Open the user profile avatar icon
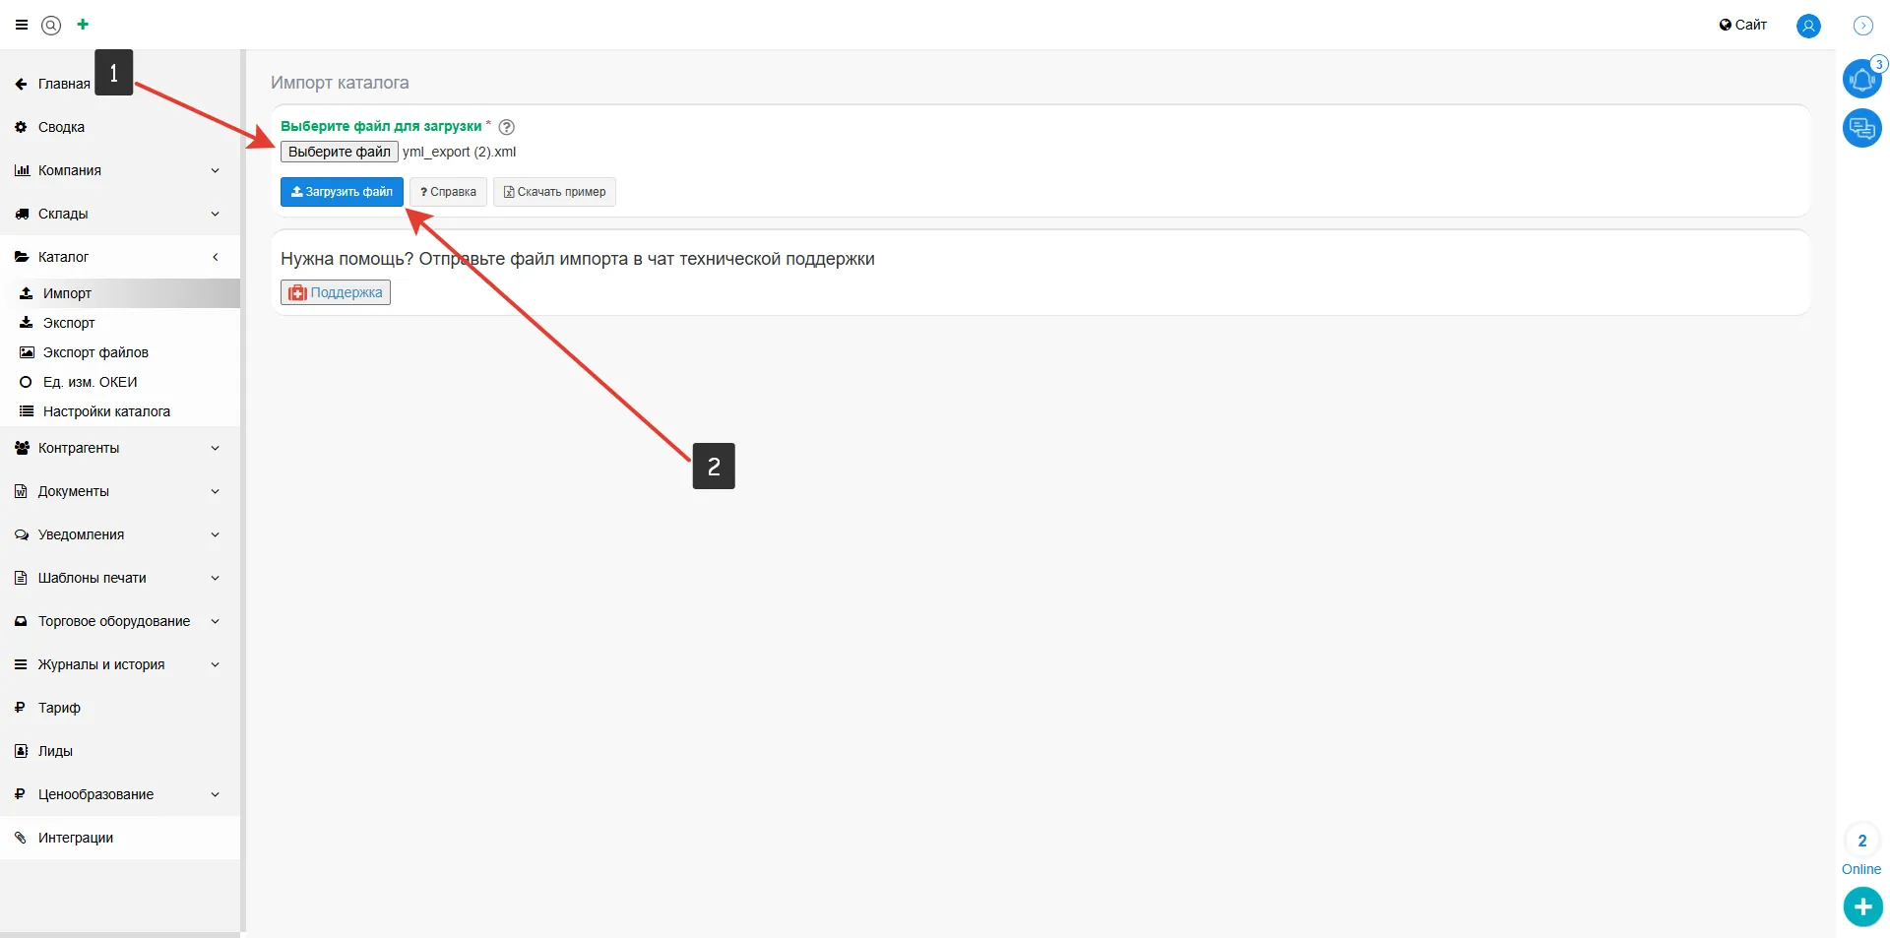The width and height of the screenshot is (1890, 938). click(x=1808, y=26)
